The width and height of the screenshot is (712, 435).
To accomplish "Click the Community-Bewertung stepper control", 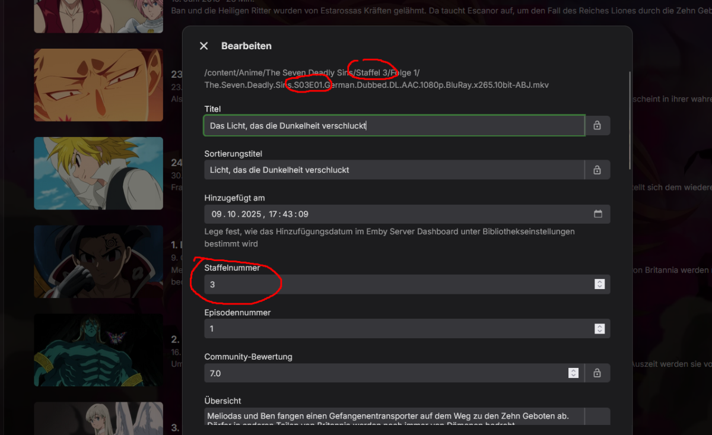I will coord(573,373).
